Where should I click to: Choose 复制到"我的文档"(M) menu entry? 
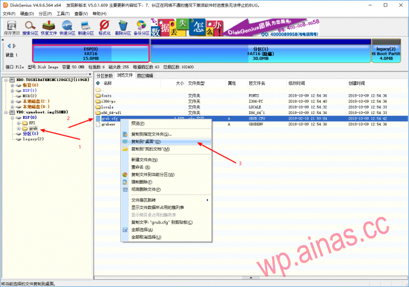point(166,149)
